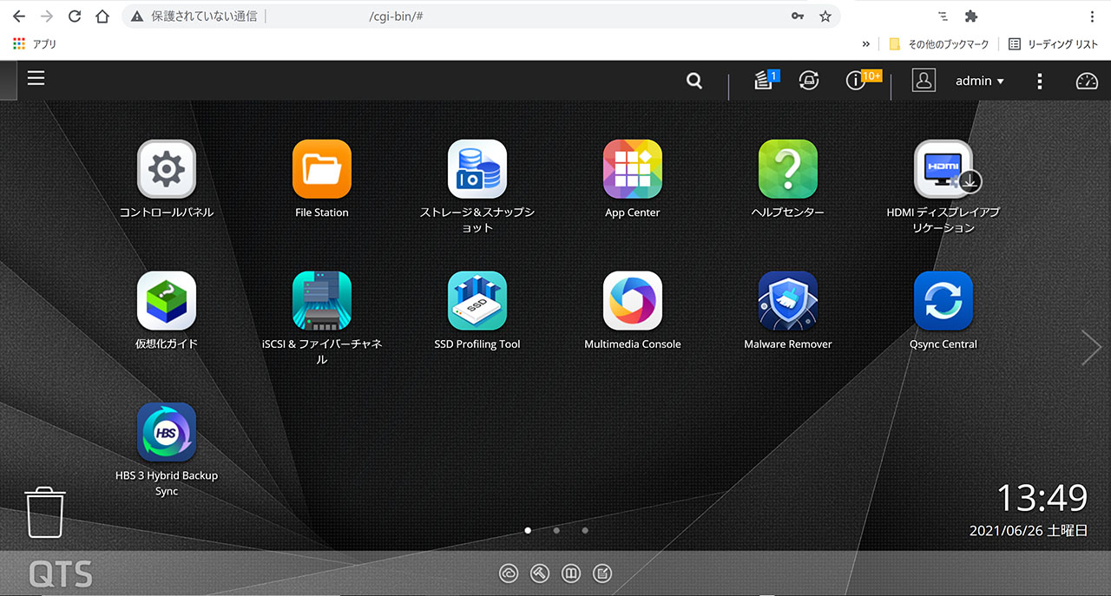Open App Center
The image size is (1111, 596).
tap(632, 169)
